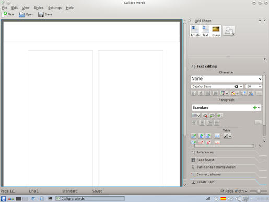This screenshot has height=202, width=269.
Task: Justify paragraph text
Action: pyautogui.click(x=217, y=122)
